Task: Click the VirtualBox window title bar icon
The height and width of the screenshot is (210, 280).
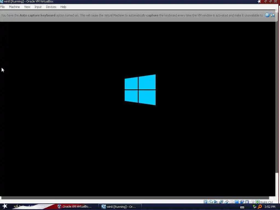Action: click(x=1, y=1)
